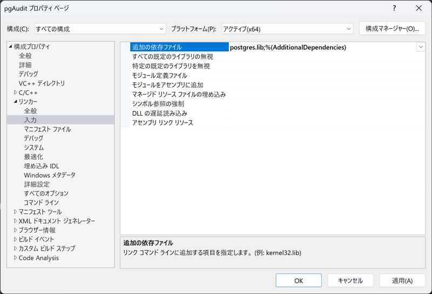
Task: Select マニフェスト ファイル under リンカー
Action: pos(48,129)
